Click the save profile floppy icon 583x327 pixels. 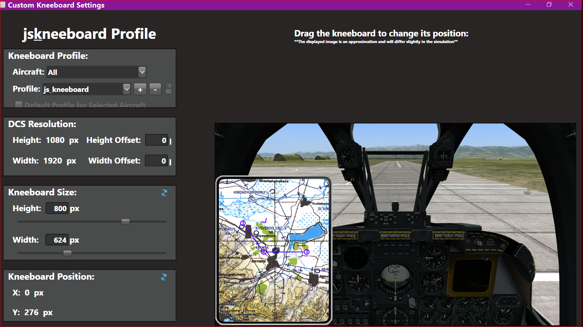pyautogui.click(x=168, y=89)
